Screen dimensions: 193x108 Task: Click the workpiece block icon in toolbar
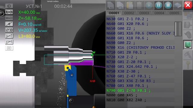pyautogui.click(x=178, y=5)
